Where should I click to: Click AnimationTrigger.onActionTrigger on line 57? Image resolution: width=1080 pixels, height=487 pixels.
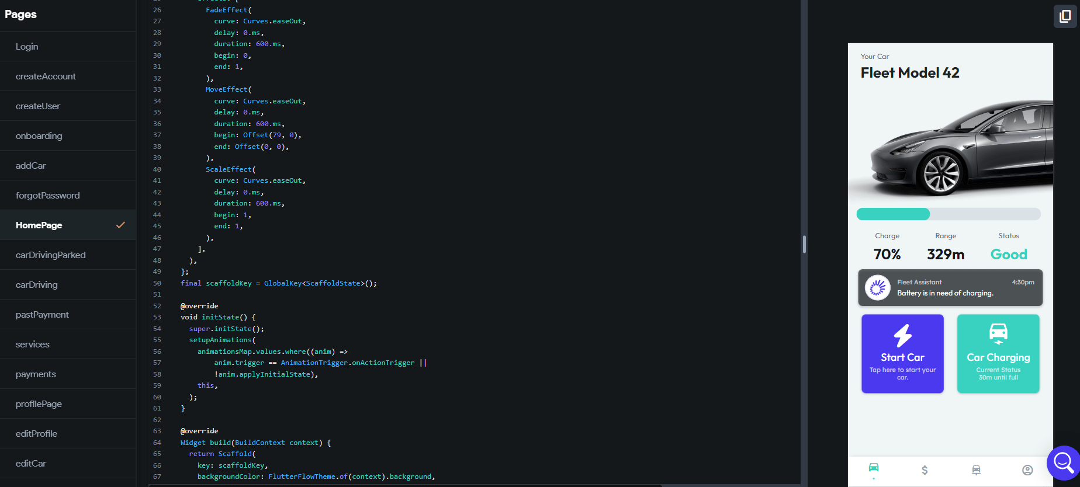point(348,363)
